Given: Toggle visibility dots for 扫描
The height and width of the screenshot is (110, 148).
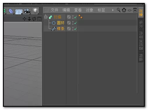Looking at the screenshot, I should tap(73, 17).
